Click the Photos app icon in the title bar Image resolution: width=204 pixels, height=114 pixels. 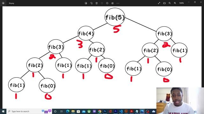tap(3, 3)
